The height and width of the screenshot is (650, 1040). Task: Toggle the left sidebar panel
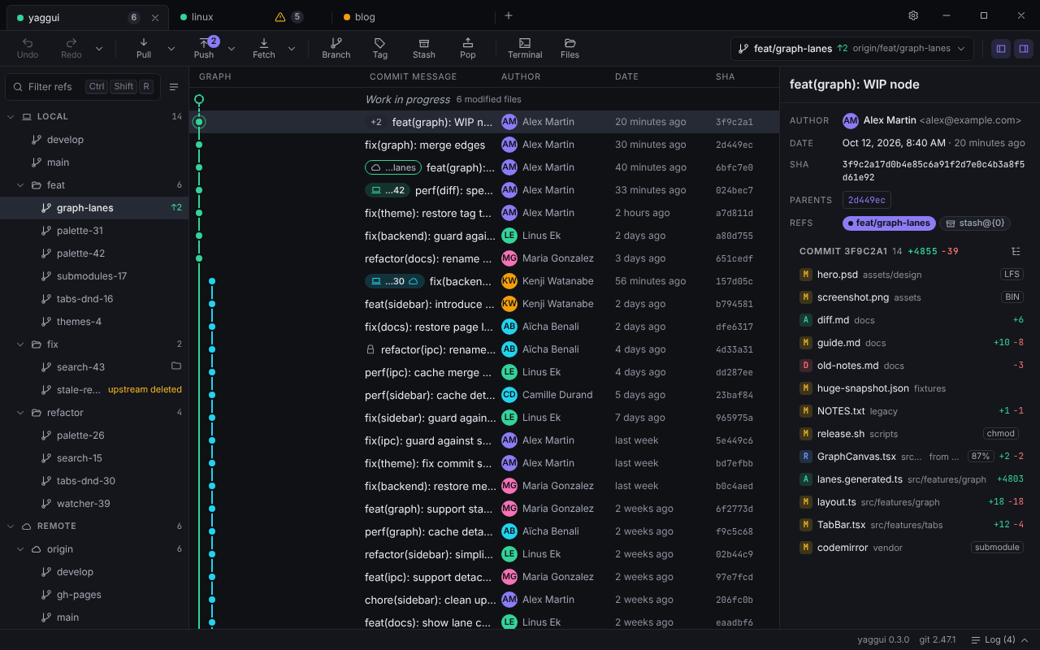pyautogui.click(x=1001, y=49)
